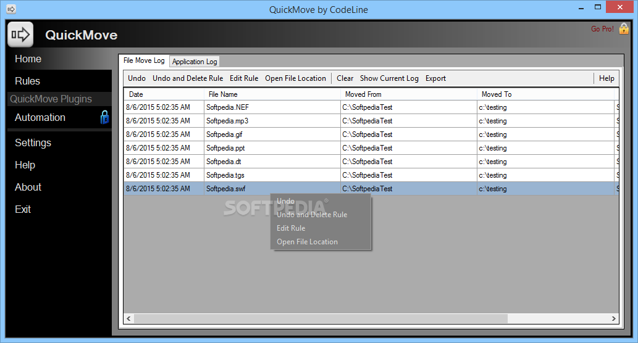The height and width of the screenshot is (343, 638).
Task: Click Show Current Log
Action: click(389, 78)
